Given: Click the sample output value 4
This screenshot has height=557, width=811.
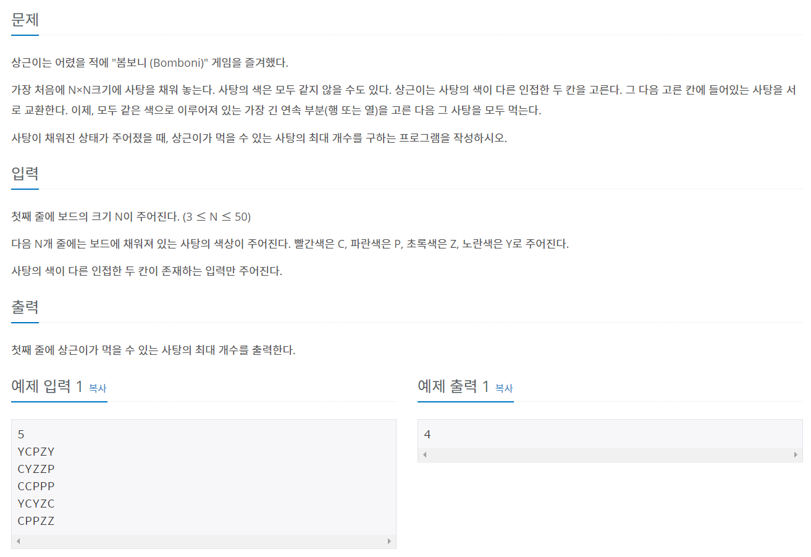Looking at the screenshot, I should tap(427, 434).
